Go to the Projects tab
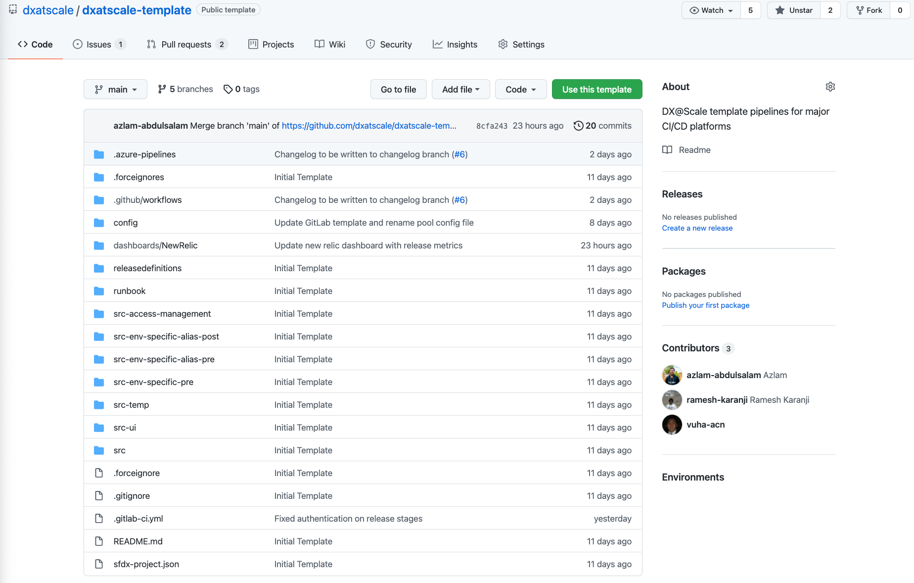This screenshot has width=914, height=583. click(271, 44)
